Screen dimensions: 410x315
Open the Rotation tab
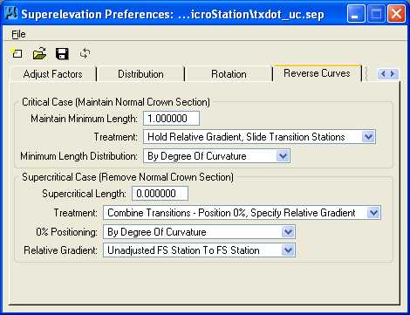(x=229, y=74)
